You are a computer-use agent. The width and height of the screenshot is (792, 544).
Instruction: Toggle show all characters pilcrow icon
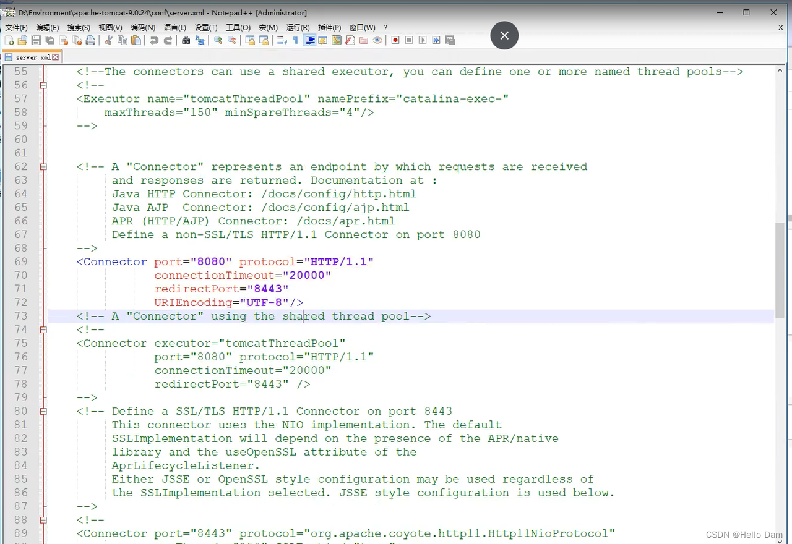(x=295, y=40)
